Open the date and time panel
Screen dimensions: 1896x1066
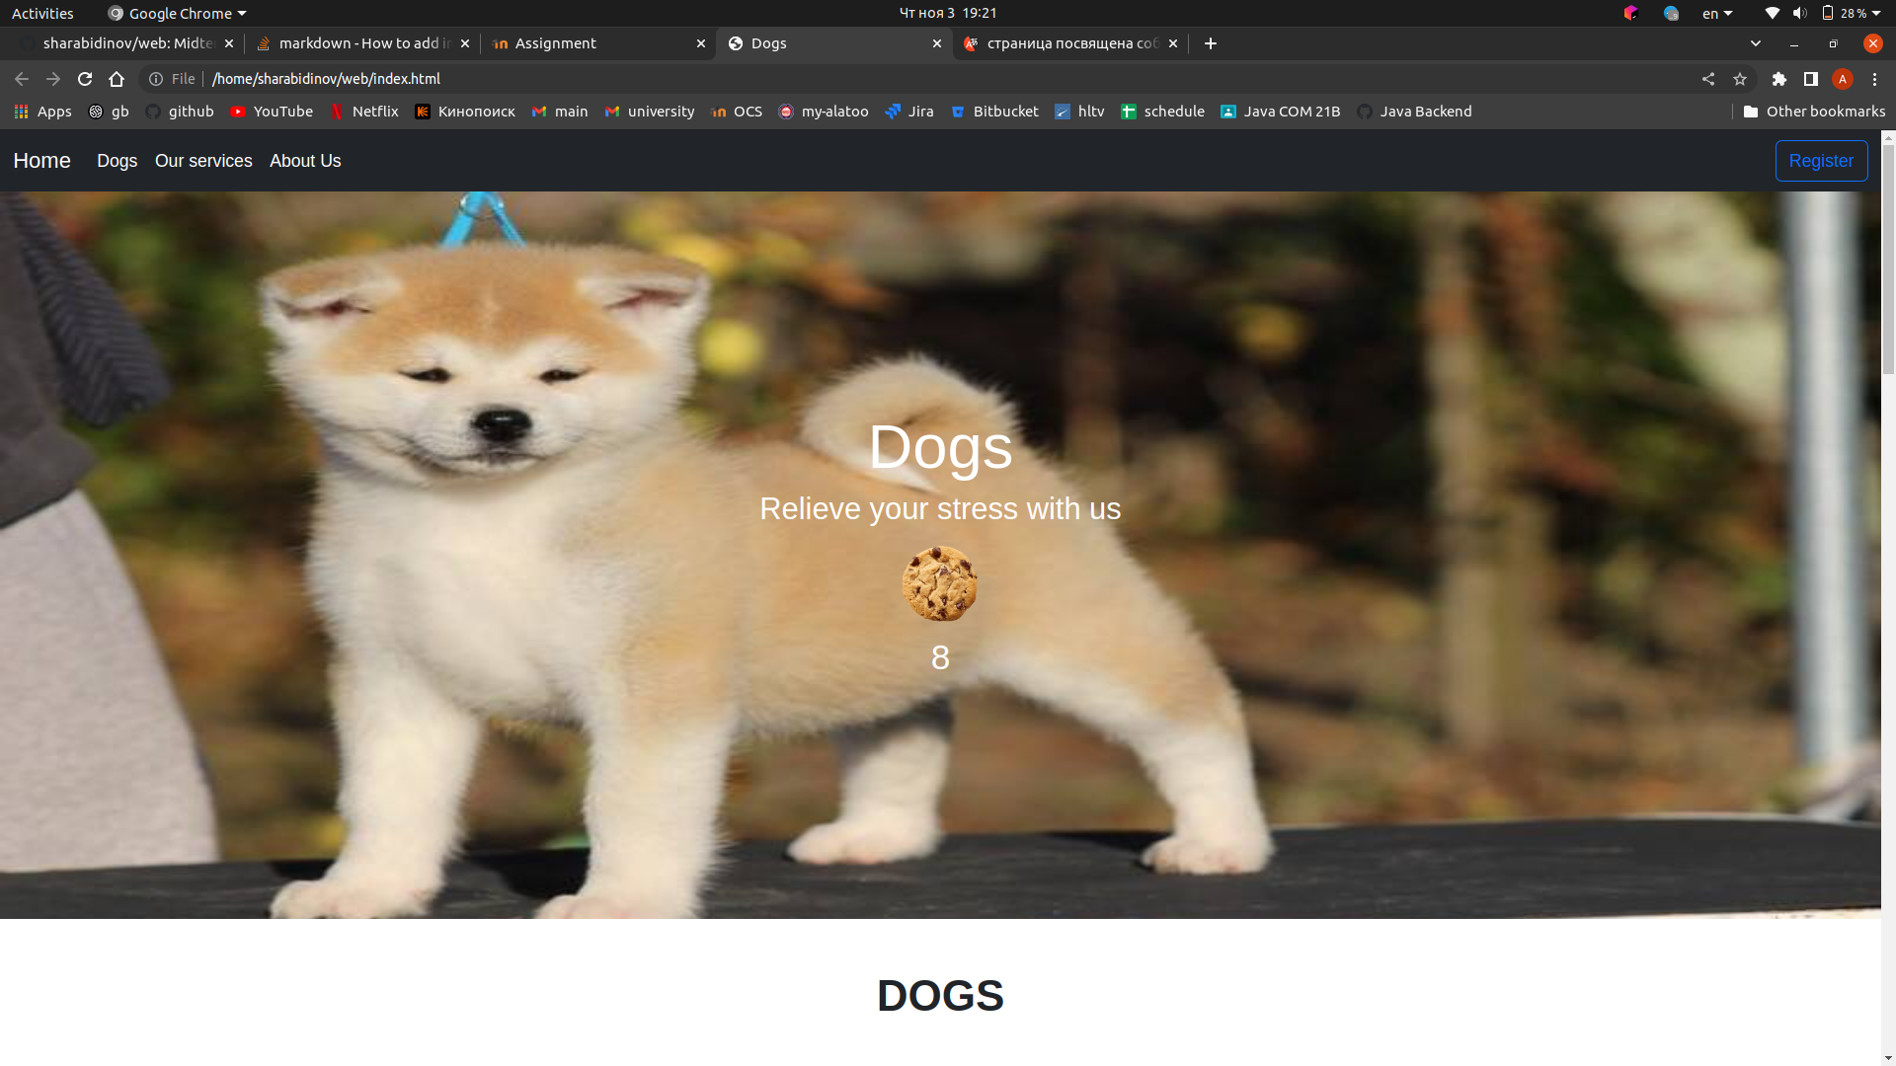tap(948, 13)
